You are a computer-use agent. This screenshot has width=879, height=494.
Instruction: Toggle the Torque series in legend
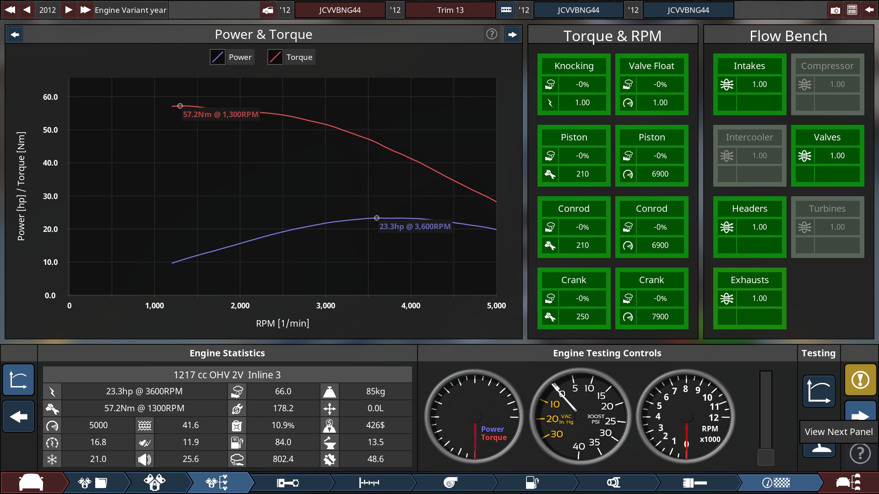click(291, 57)
